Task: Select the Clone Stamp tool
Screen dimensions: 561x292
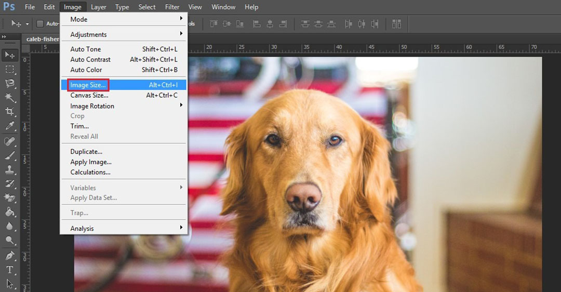Action: 10,169
